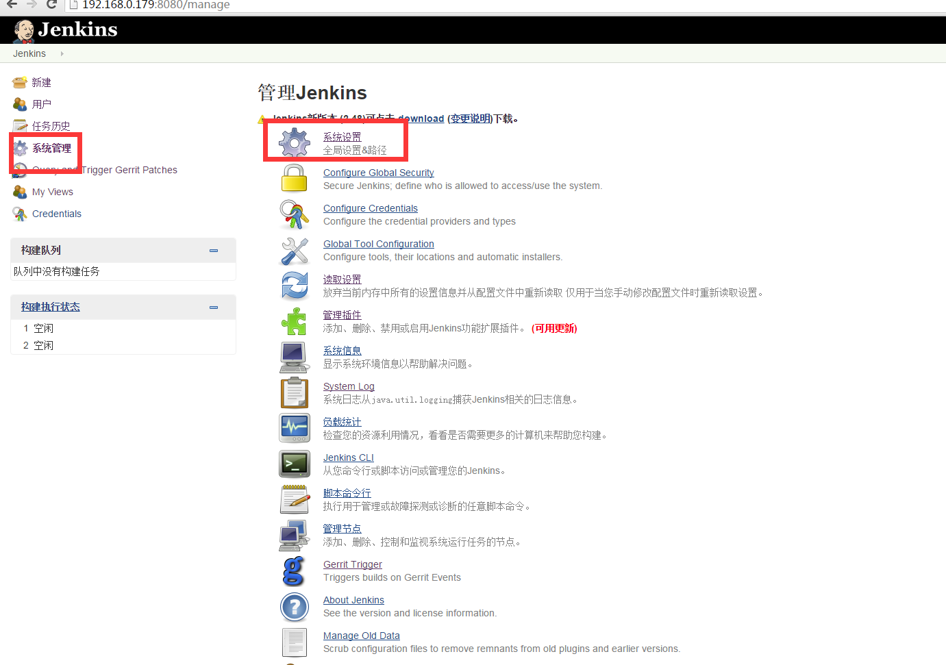Open the 负载统计 link
This screenshot has width=946, height=665.
(342, 423)
